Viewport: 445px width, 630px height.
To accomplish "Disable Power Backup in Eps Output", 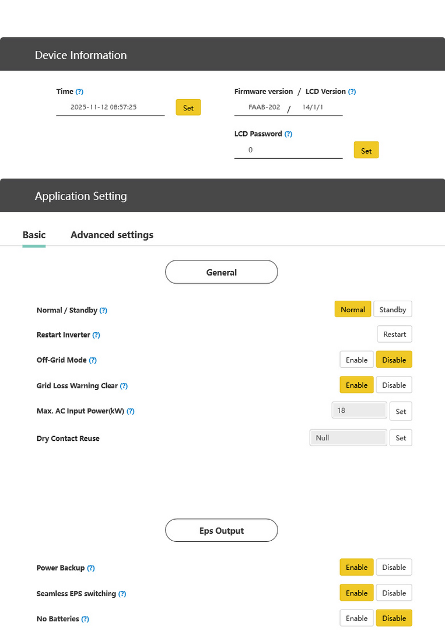I will 394,567.
